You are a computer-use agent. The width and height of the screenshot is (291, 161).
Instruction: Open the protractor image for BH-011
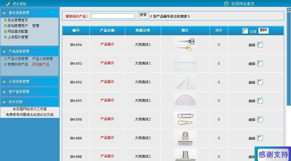185,101
